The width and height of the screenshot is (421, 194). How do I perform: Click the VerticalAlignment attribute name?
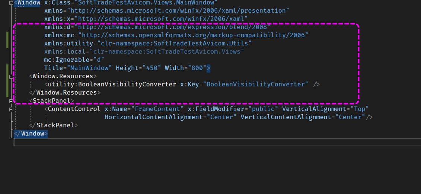[x=314, y=109]
